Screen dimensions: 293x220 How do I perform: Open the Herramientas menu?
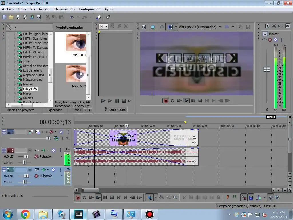[64, 9]
